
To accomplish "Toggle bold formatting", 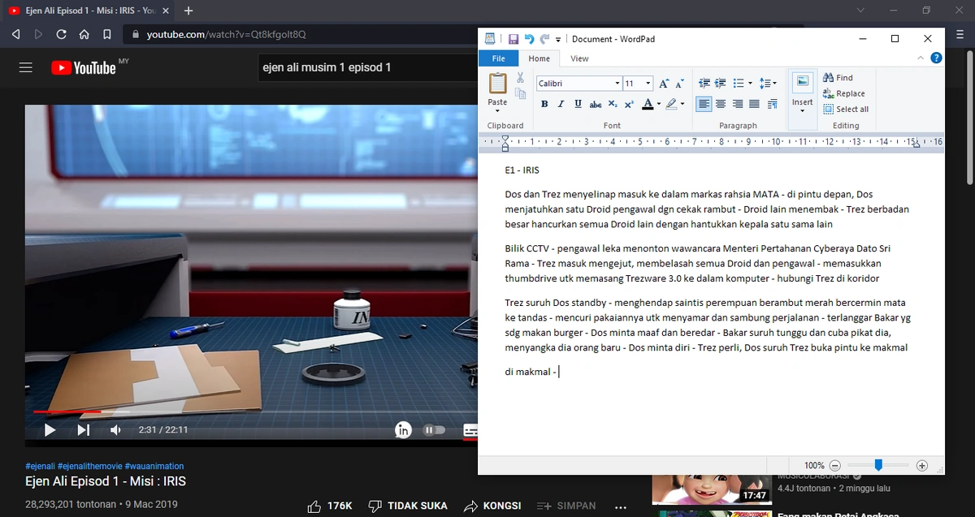I will [544, 104].
